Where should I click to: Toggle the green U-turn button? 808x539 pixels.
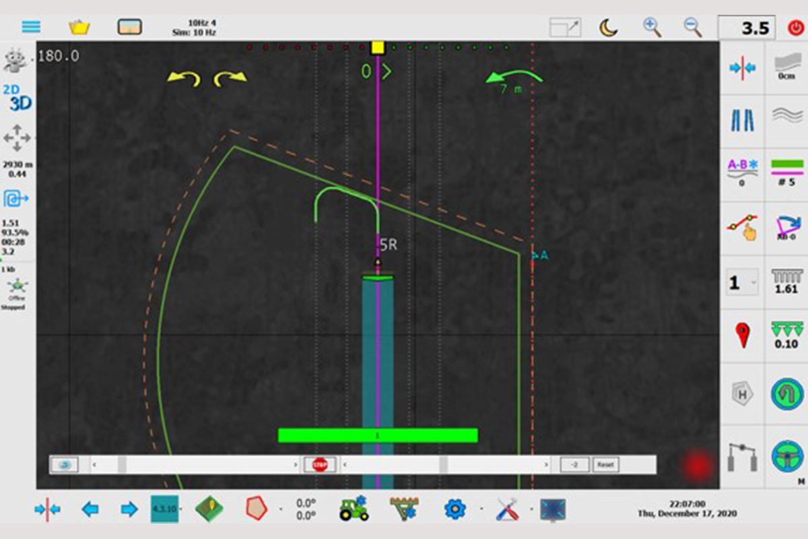(786, 394)
